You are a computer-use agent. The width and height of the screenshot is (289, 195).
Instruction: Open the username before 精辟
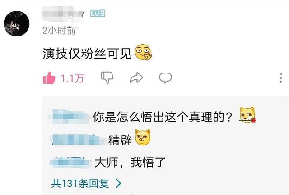(79, 139)
